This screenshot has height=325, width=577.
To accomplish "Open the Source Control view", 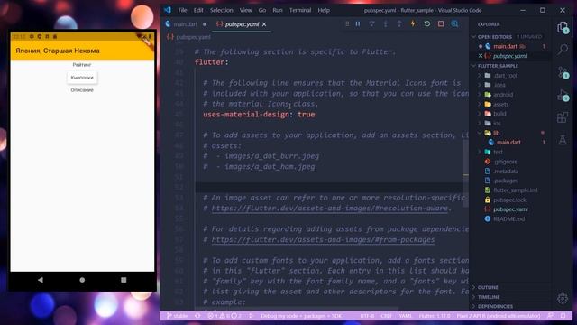I will pyautogui.click(x=563, y=72).
